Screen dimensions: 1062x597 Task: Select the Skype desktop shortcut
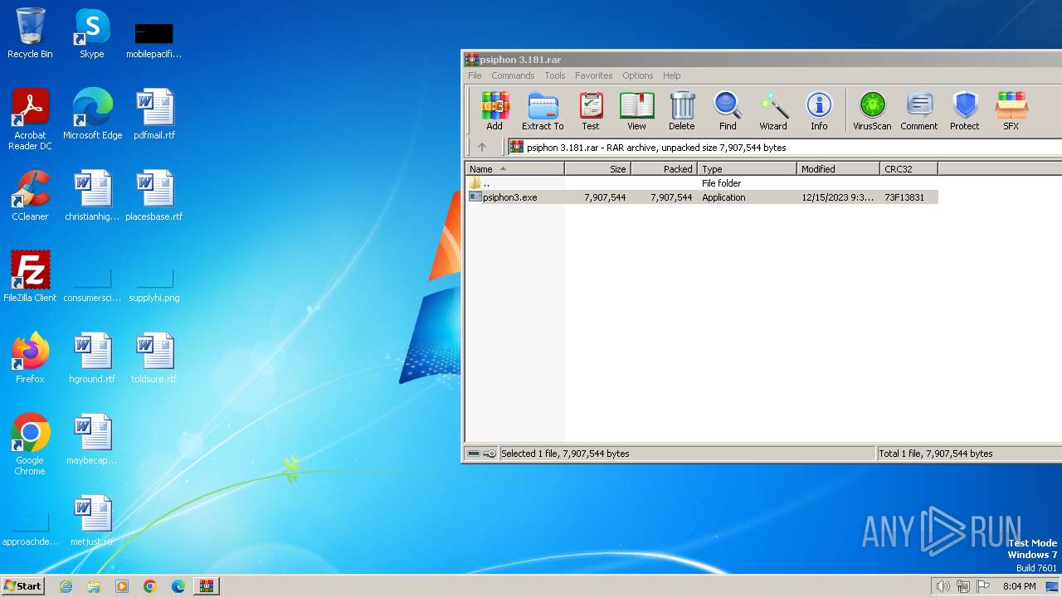[x=92, y=33]
